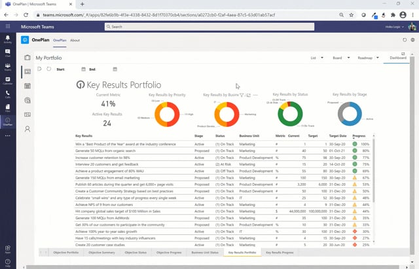The height and width of the screenshot is (269, 419).
Task: Select the Key Results Portfolio report tab
Action: pyautogui.click(x=242, y=253)
